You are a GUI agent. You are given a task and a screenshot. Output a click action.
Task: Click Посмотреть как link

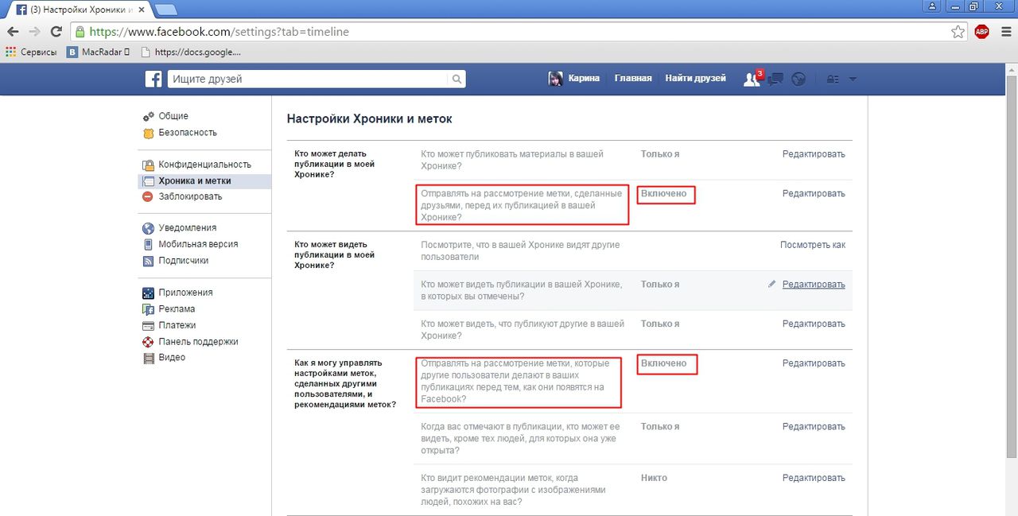point(813,245)
